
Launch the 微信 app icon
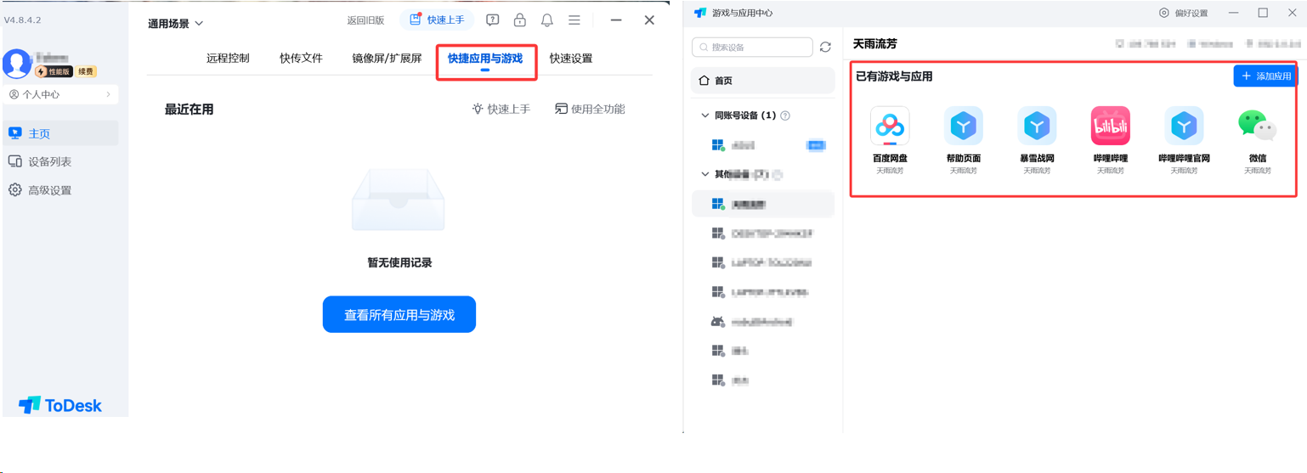coord(1257,127)
